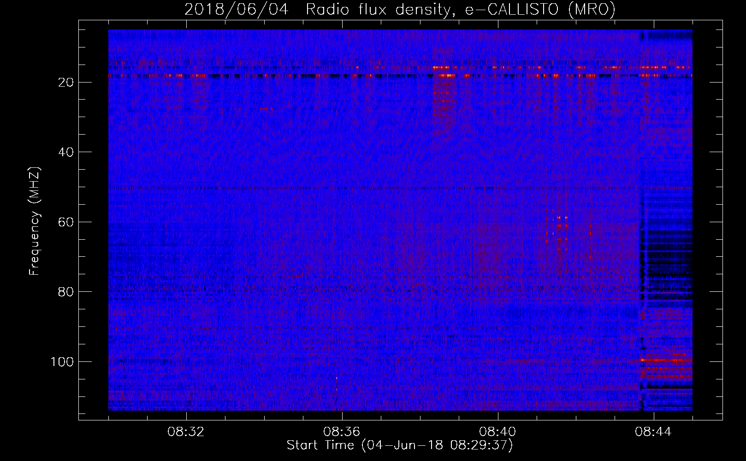746x461 pixels.
Task: Click the 'Frequency (MHZ)' axis label
Action: pyautogui.click(x=35, y=221)
